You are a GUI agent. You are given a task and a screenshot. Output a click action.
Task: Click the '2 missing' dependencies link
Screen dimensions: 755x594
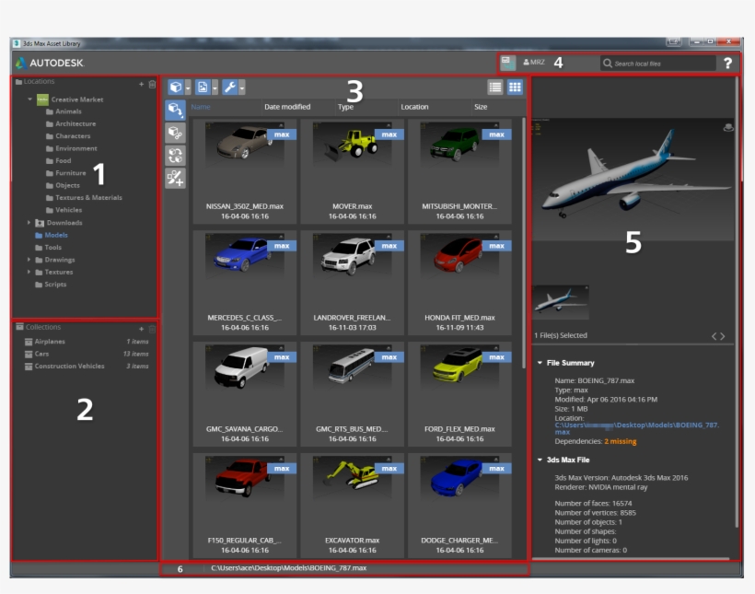pos(621,441)
